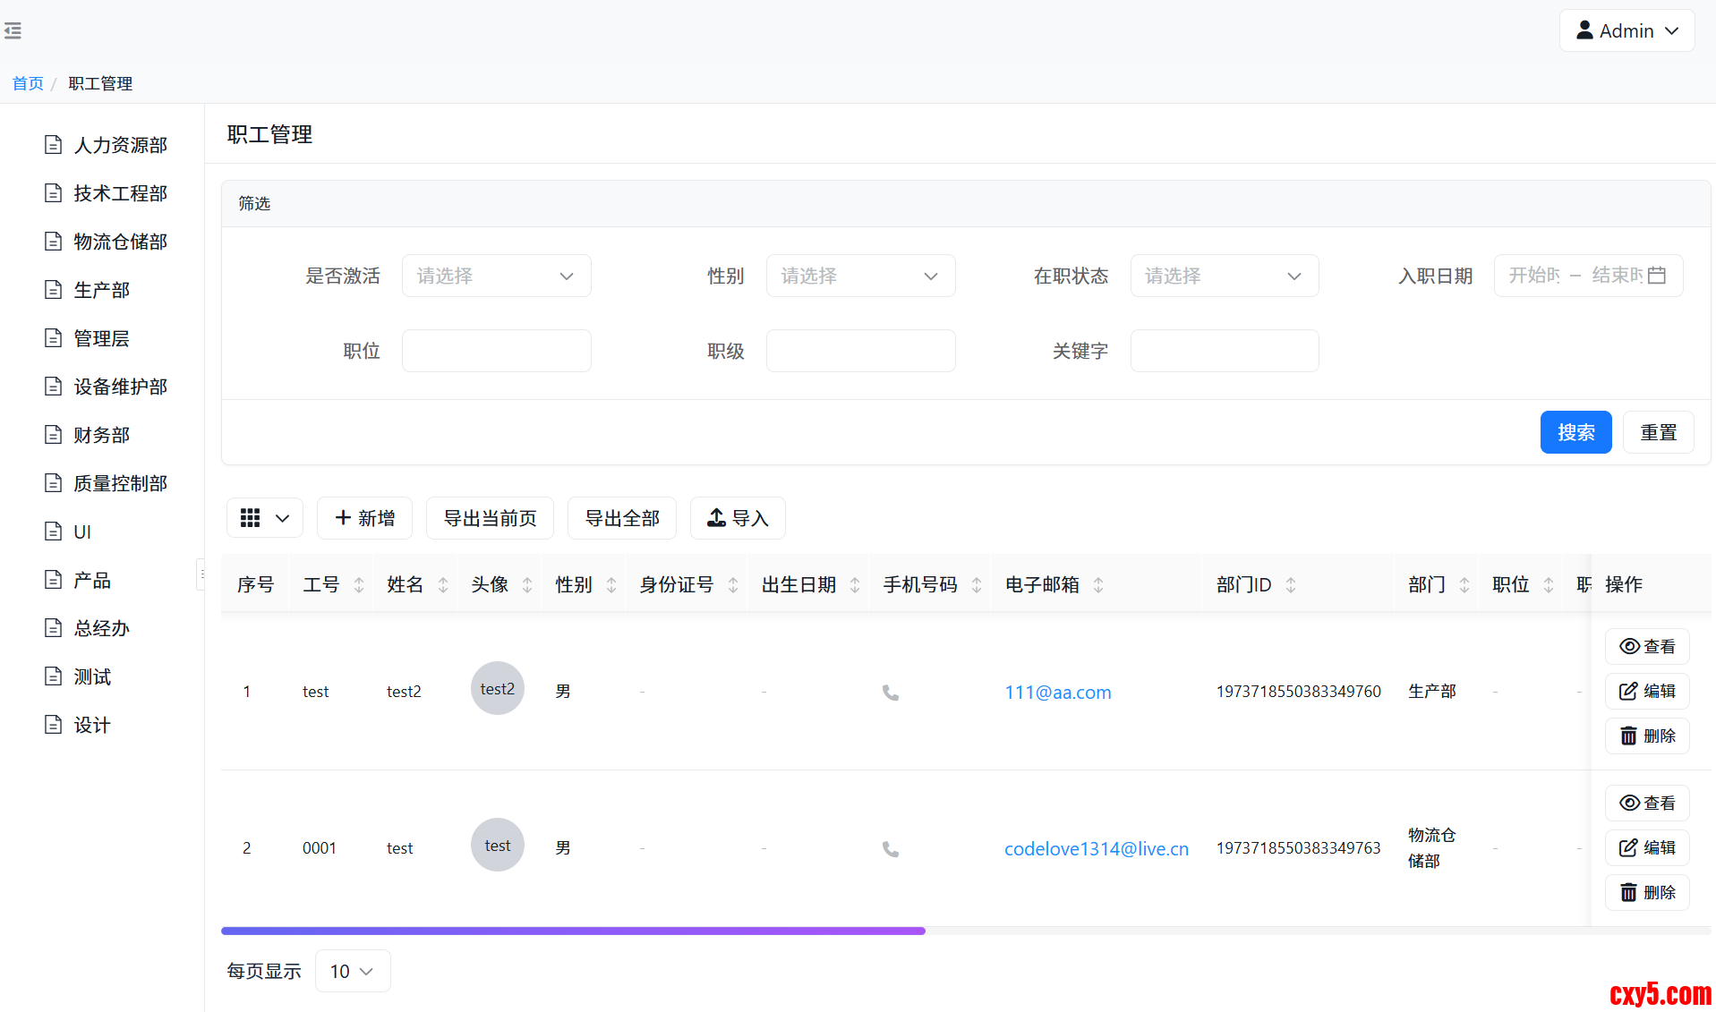This screenshot has width=1716, height=1012.
Task: Focus the 关键字 input field
Action: [x=1224, y=351]
